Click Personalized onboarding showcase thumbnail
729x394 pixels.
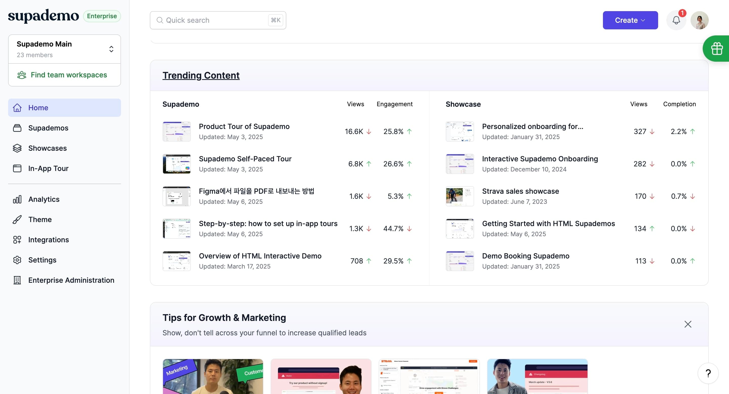[460, 132]
